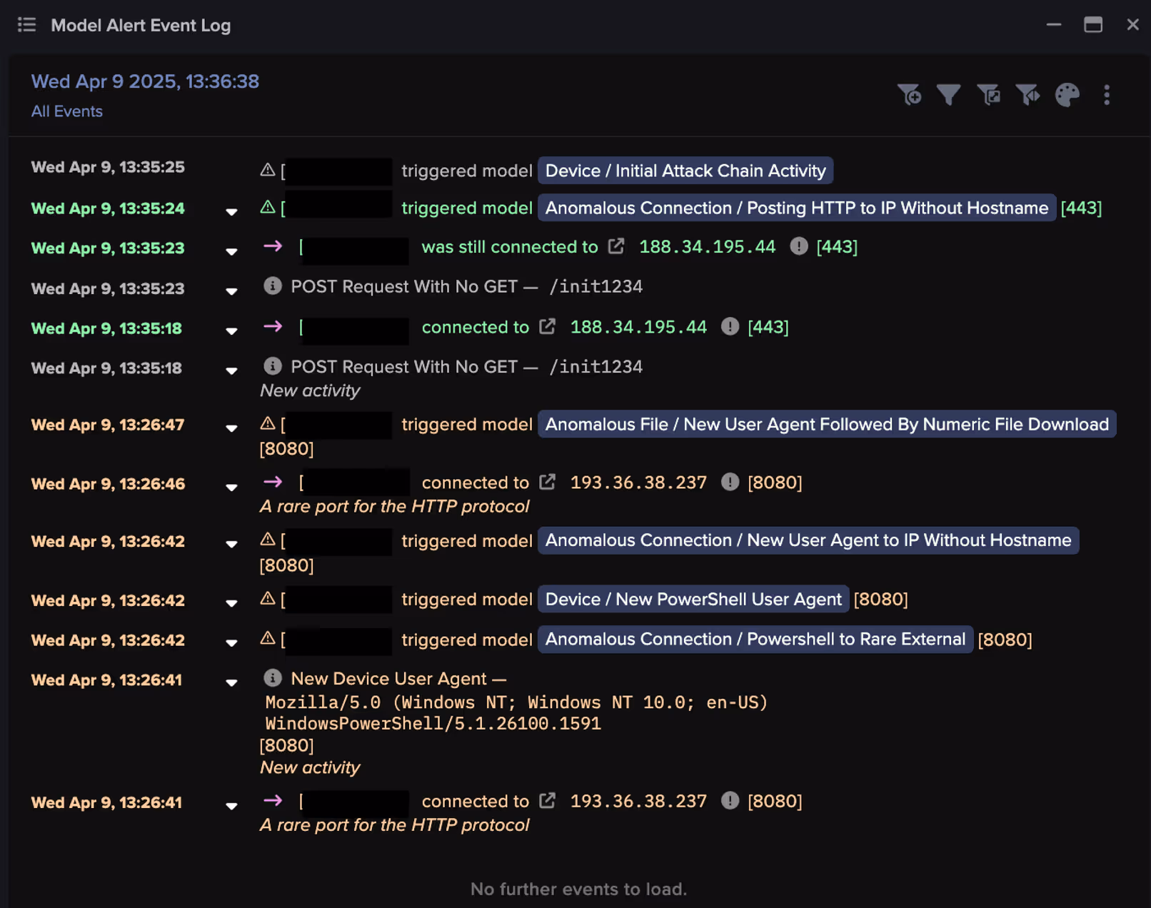Open external link icon at 13:35:18 connection
1151x908 pixels.
point(548,326)
